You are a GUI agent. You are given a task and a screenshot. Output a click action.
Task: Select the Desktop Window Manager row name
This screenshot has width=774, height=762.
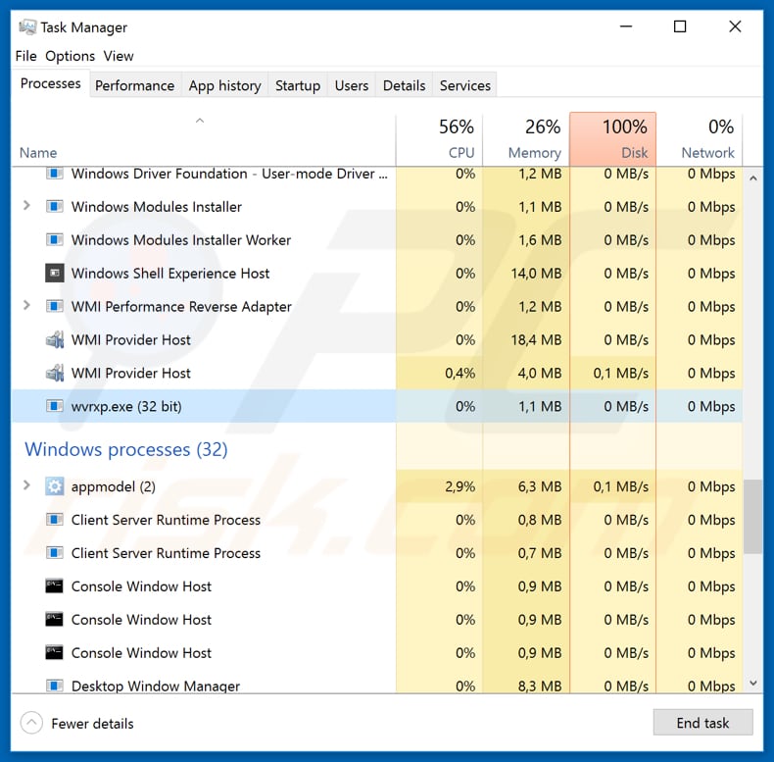click(156, 686)
